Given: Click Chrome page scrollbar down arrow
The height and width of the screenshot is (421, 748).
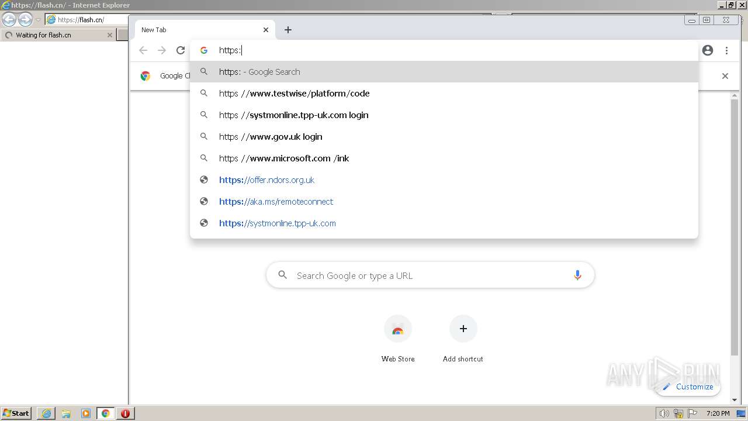Looking at the screenshot, I should 735,400.
